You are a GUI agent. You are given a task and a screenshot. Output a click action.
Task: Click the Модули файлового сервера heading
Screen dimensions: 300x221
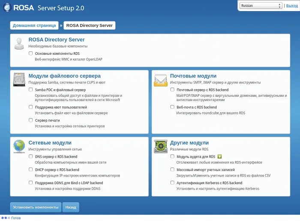tap(64, 76)
